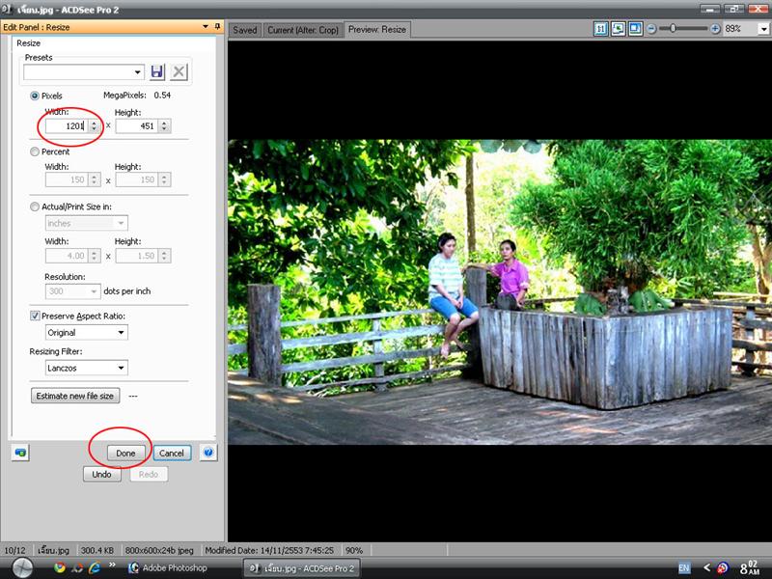Click the zoom slider handle
This screenshot has width=772, height=579.
[x=675, y=29]
